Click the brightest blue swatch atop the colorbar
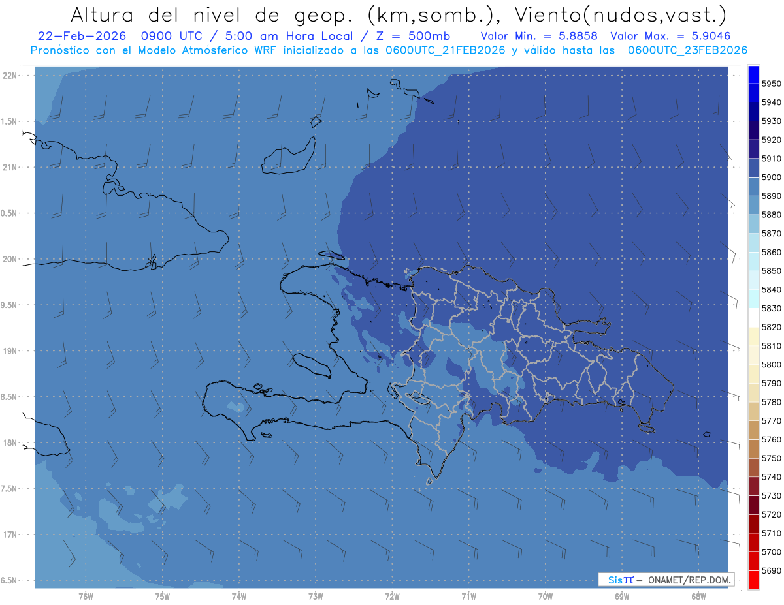The width and height of the screenshot is (784, 605). 753,74
